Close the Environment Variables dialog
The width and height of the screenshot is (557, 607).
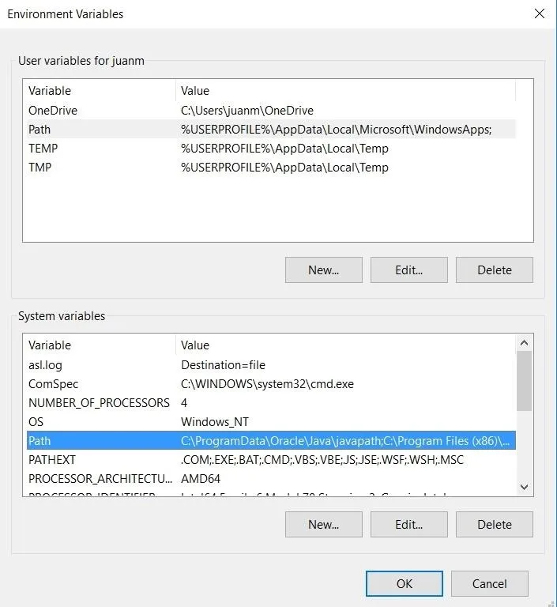pos(539,14)
